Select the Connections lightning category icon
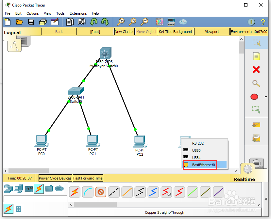The width and height of the screenshot is (271, 219). pyautogui.click(x=39, y=189)
